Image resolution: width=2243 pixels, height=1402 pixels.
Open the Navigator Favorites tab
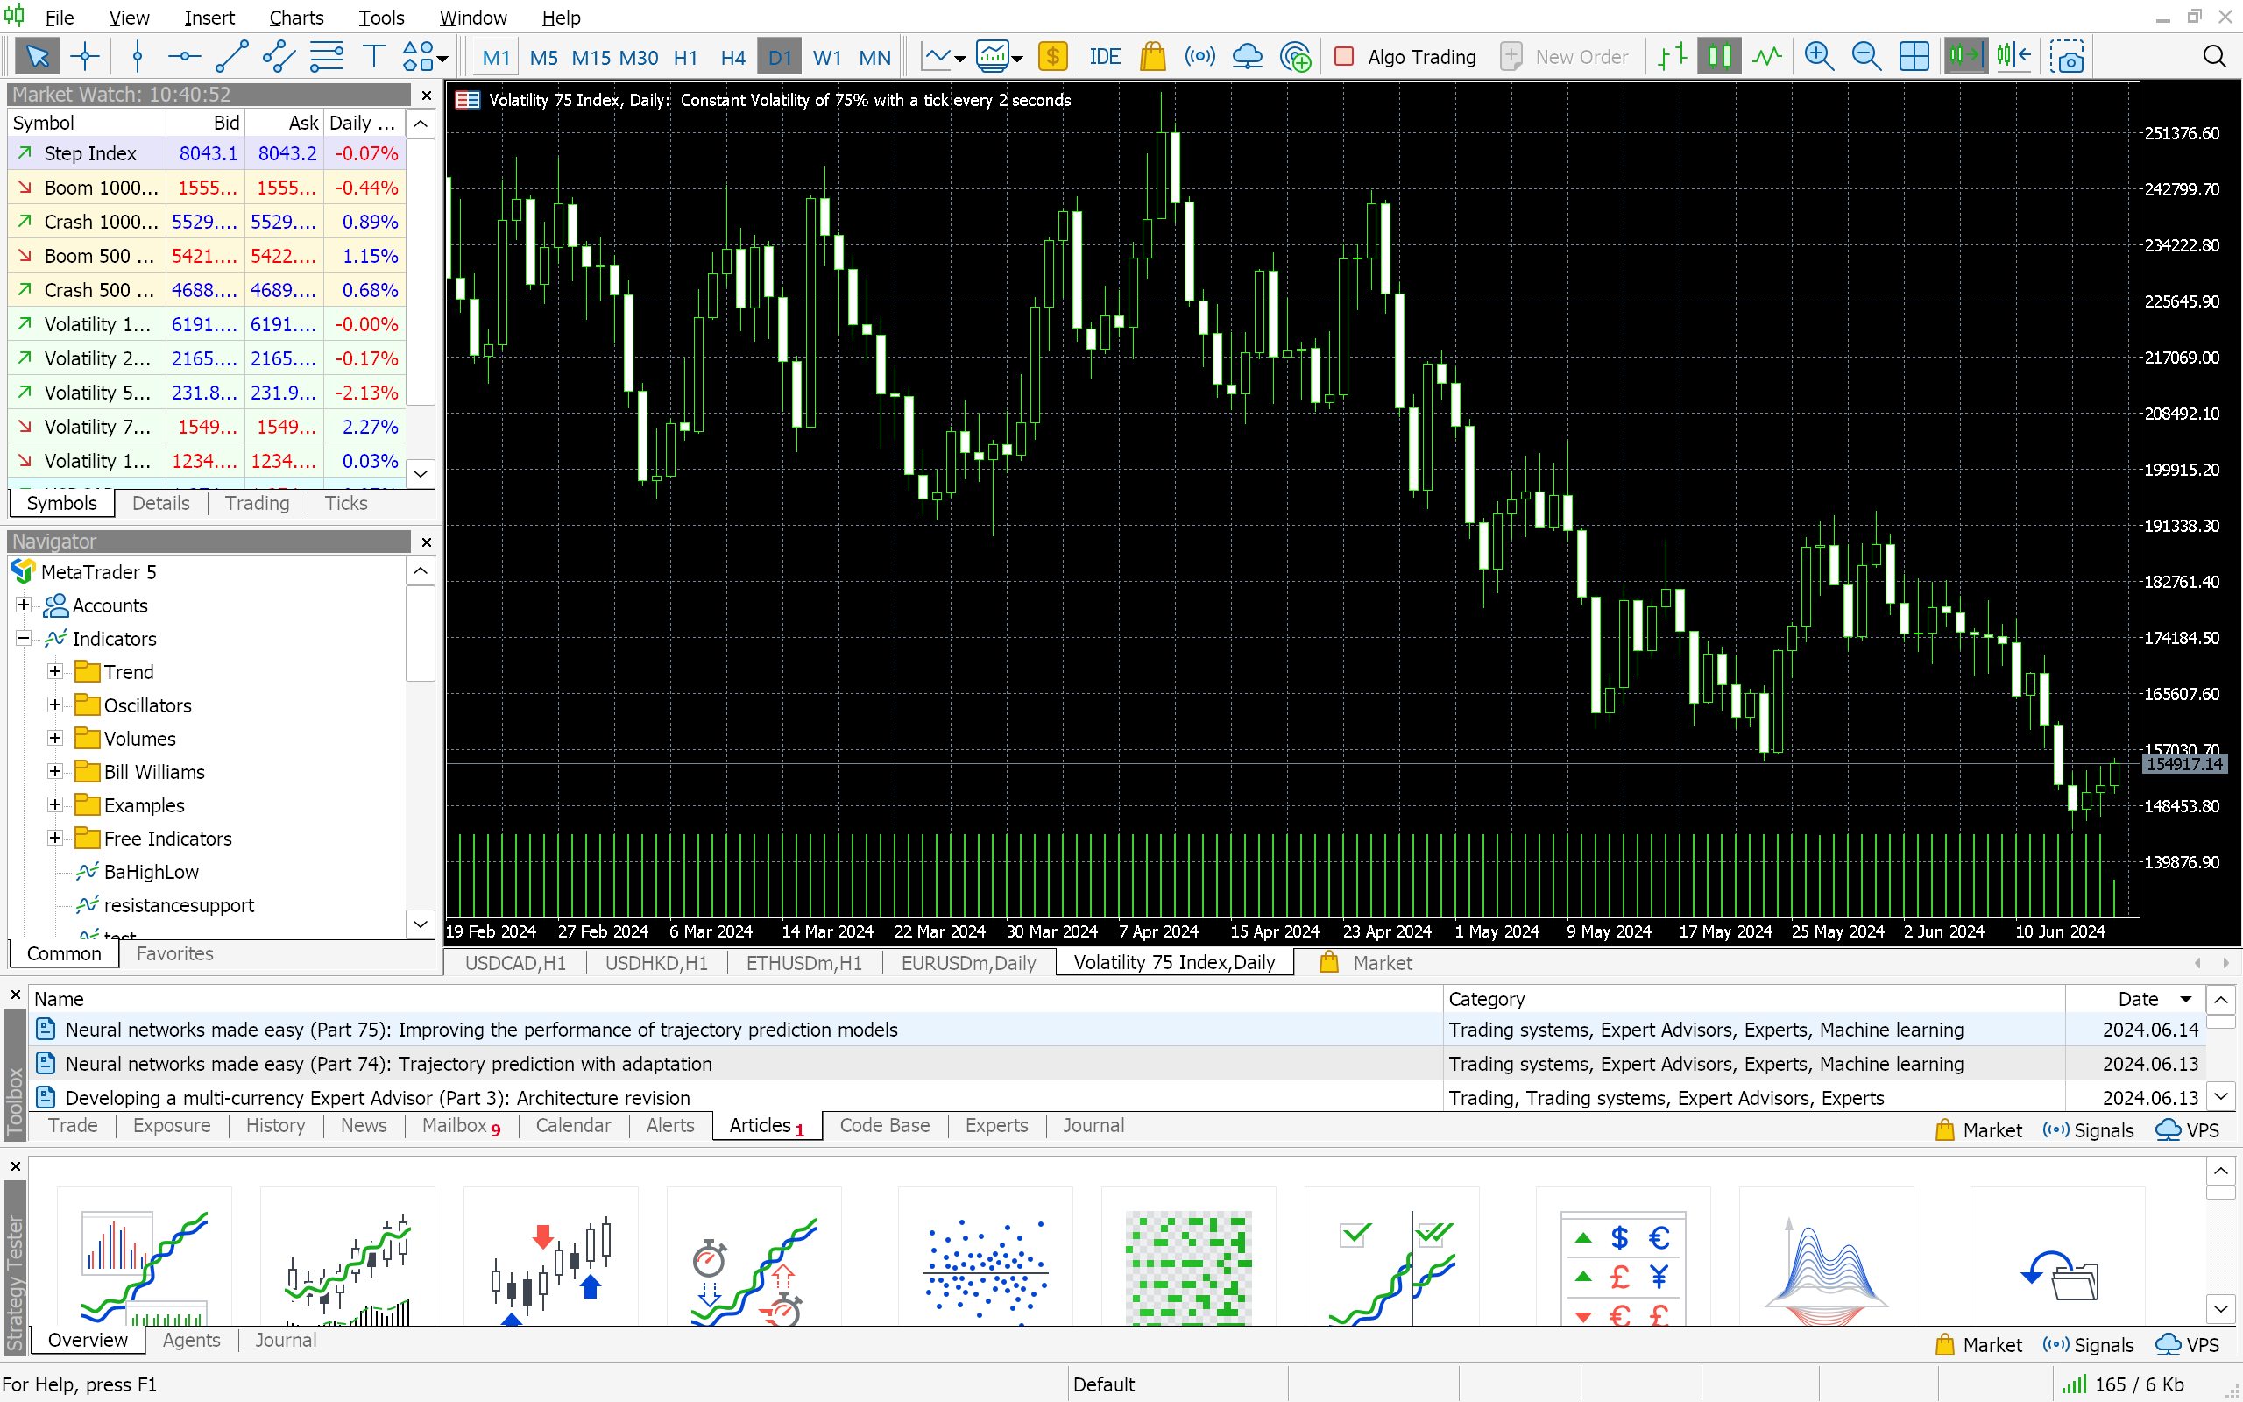174,954
